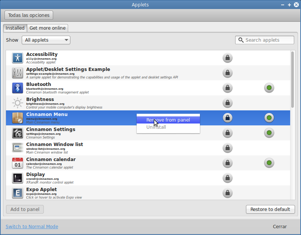Focus the Search applets field

point(265,40)
